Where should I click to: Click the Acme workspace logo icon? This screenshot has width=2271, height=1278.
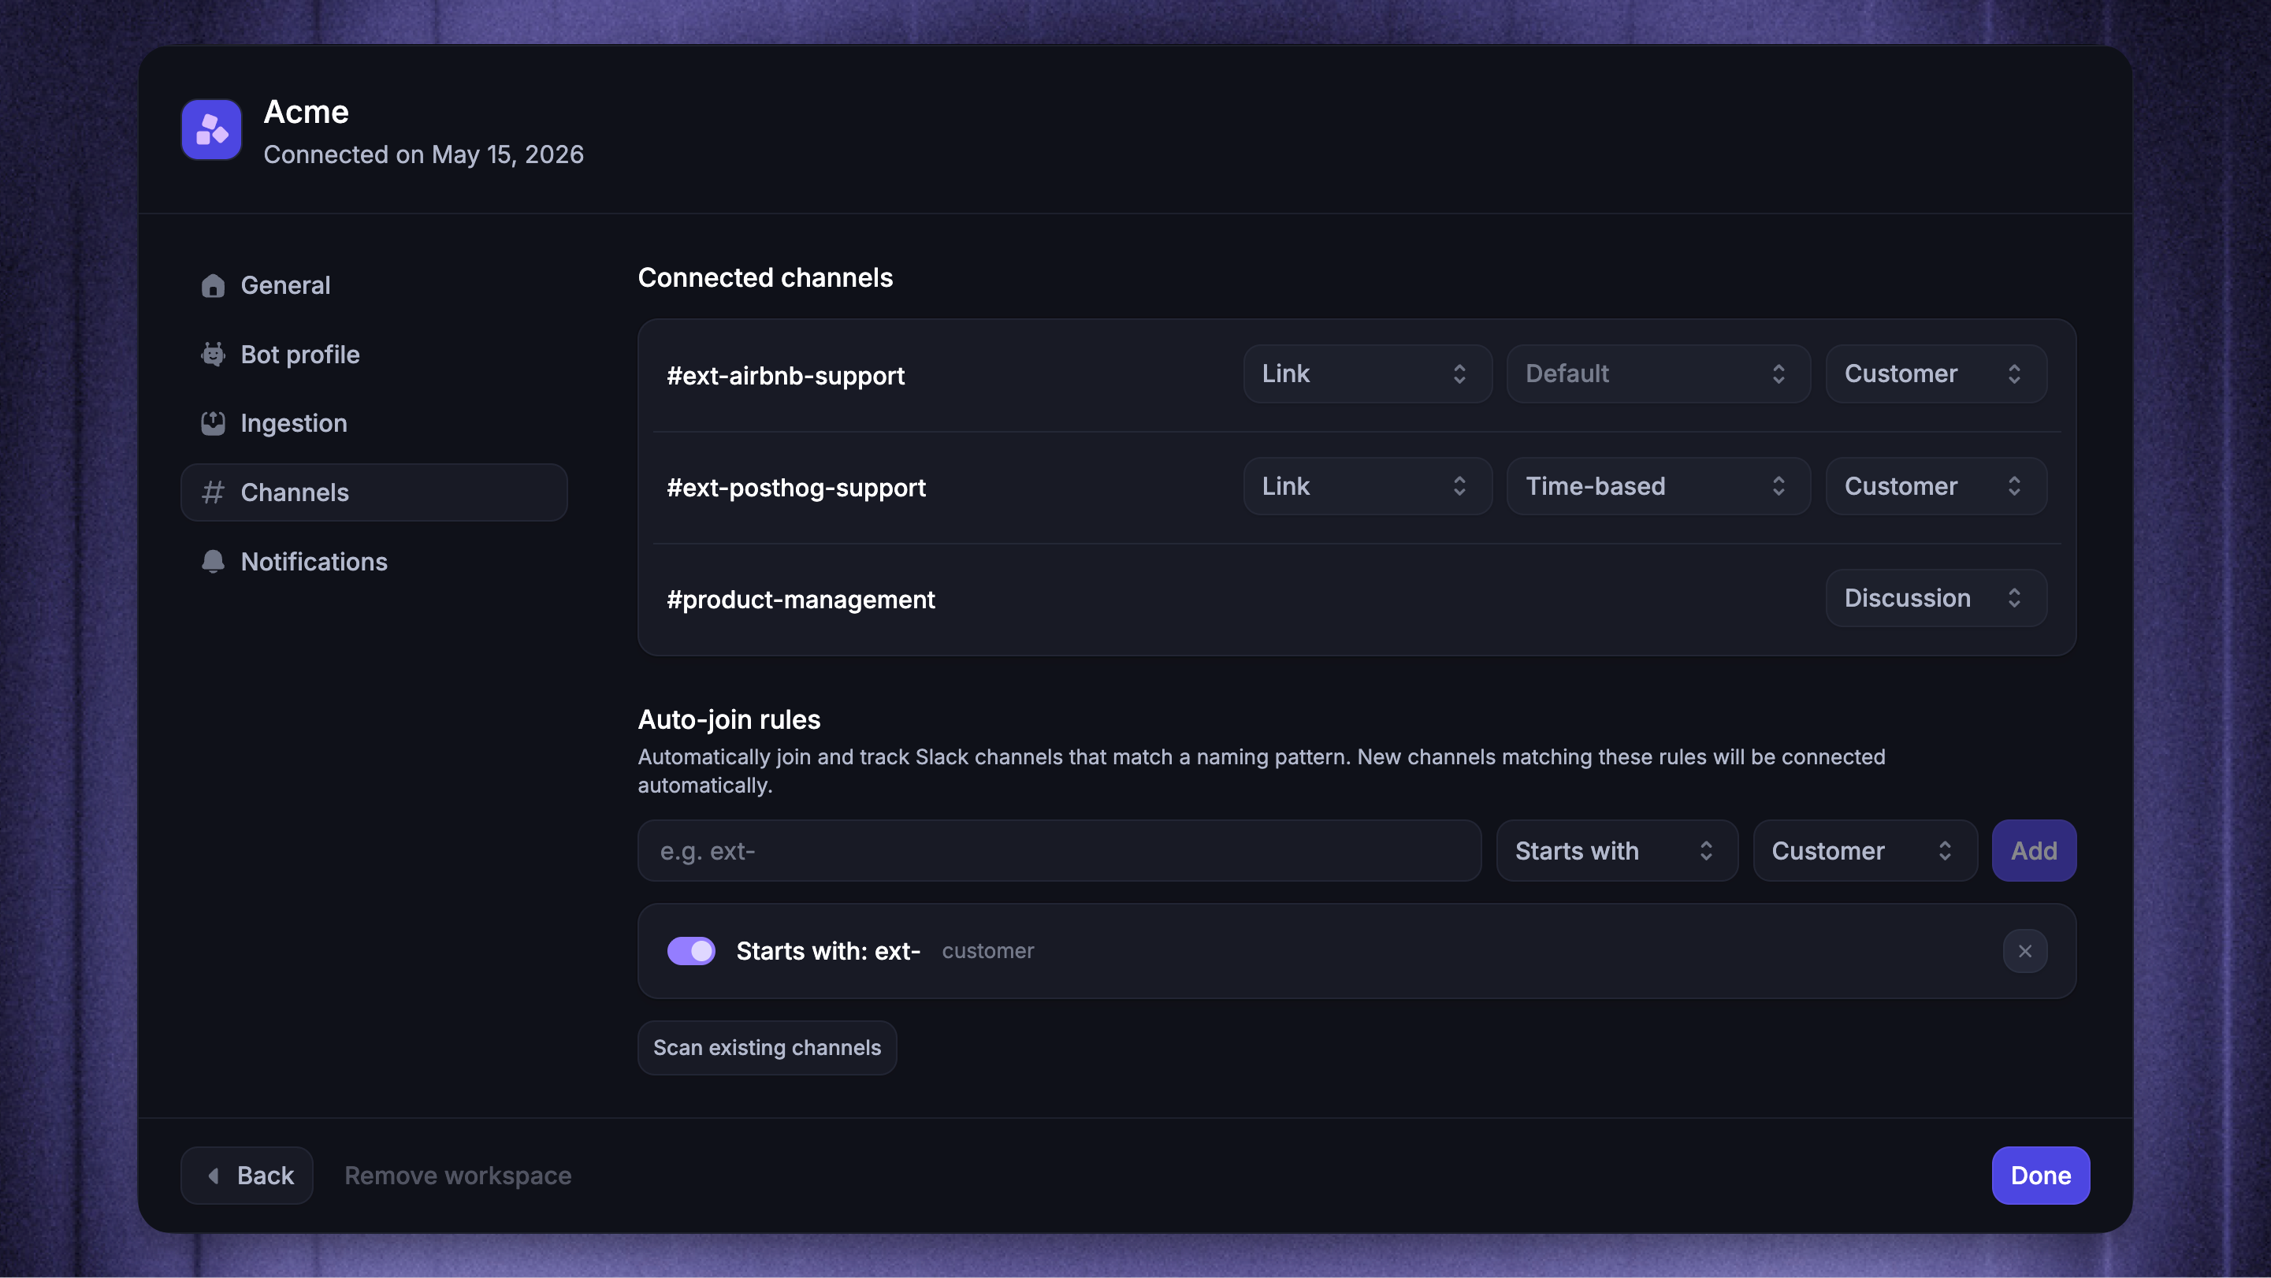[x=212, y=129]
